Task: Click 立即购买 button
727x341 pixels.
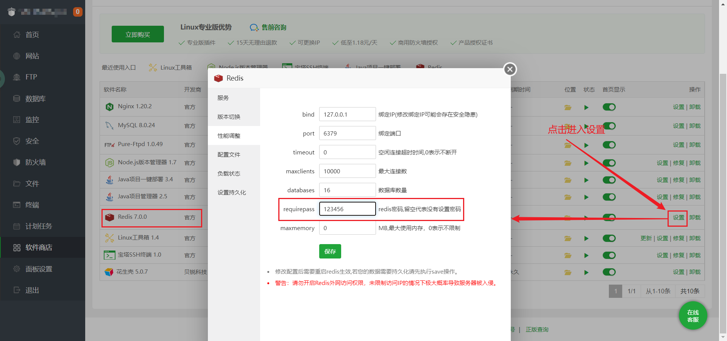Action: point(138,34)
